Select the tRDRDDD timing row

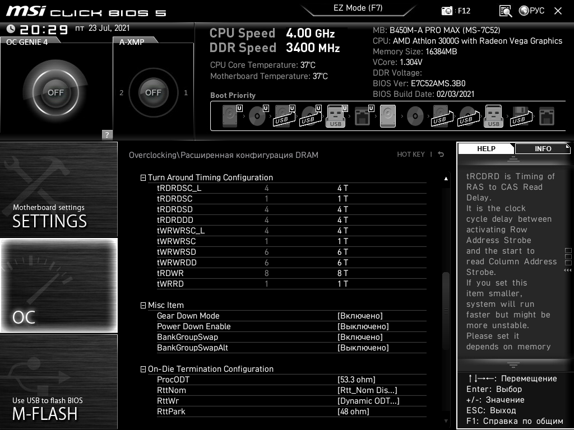click(291, 219)
